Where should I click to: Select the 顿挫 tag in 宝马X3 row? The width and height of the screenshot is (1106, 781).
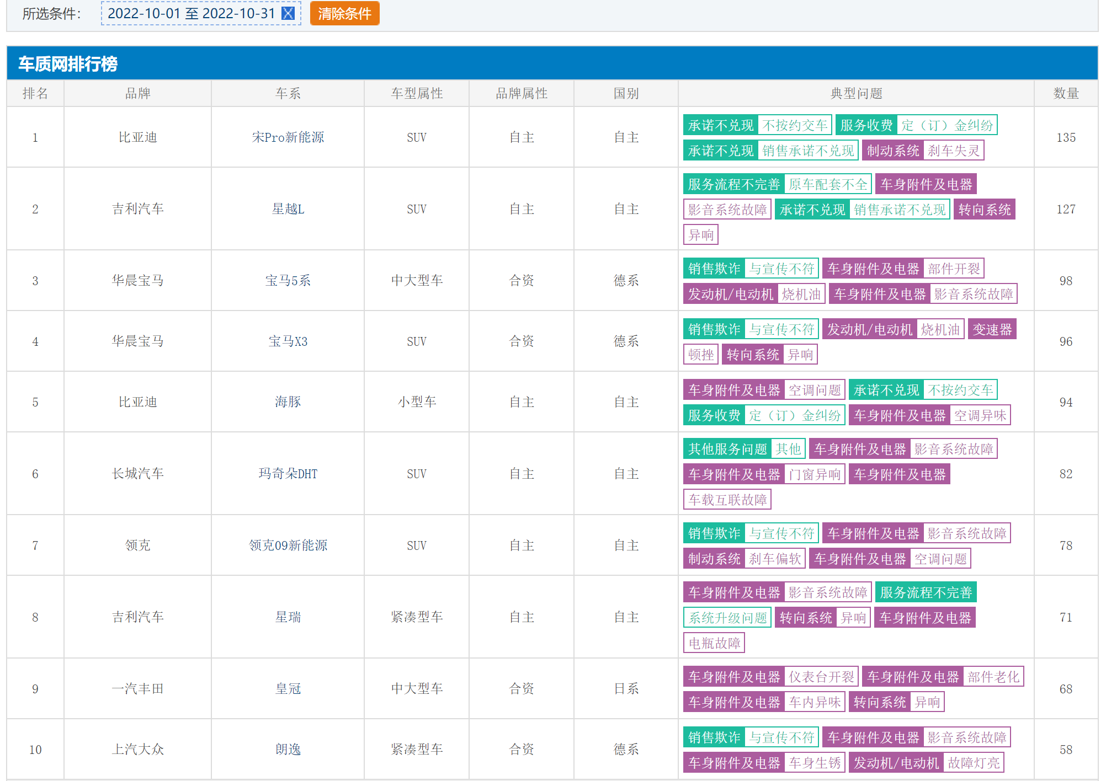coord(701,355)
